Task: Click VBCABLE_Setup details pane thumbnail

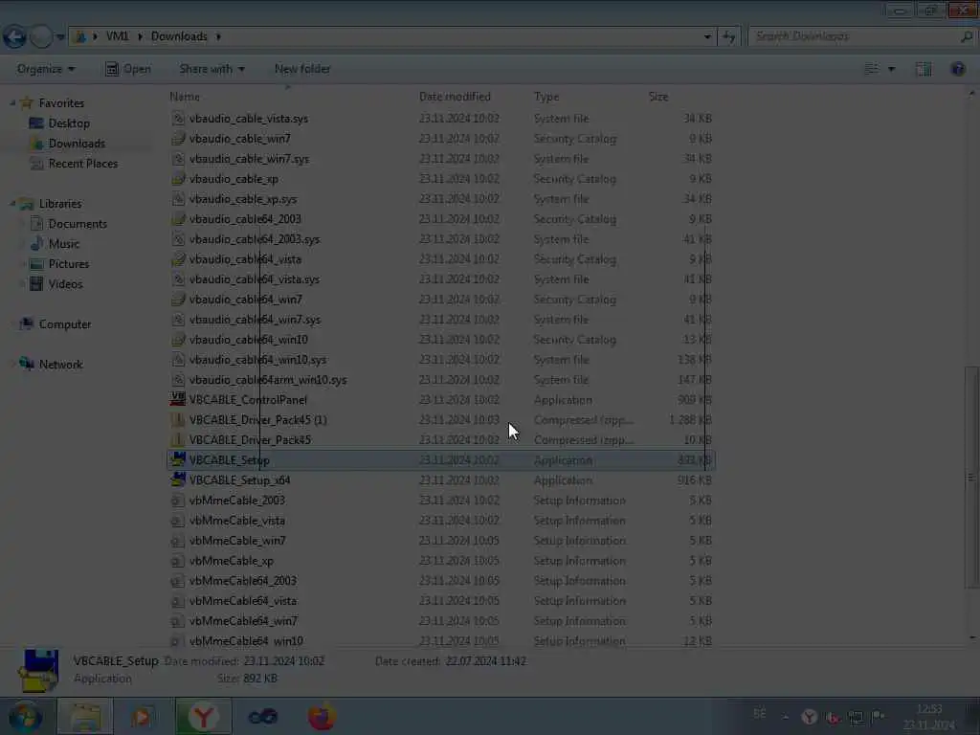Action: point(40,670)
